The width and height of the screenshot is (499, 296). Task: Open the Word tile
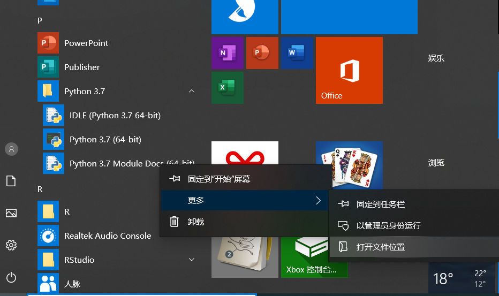coord(297,53)
